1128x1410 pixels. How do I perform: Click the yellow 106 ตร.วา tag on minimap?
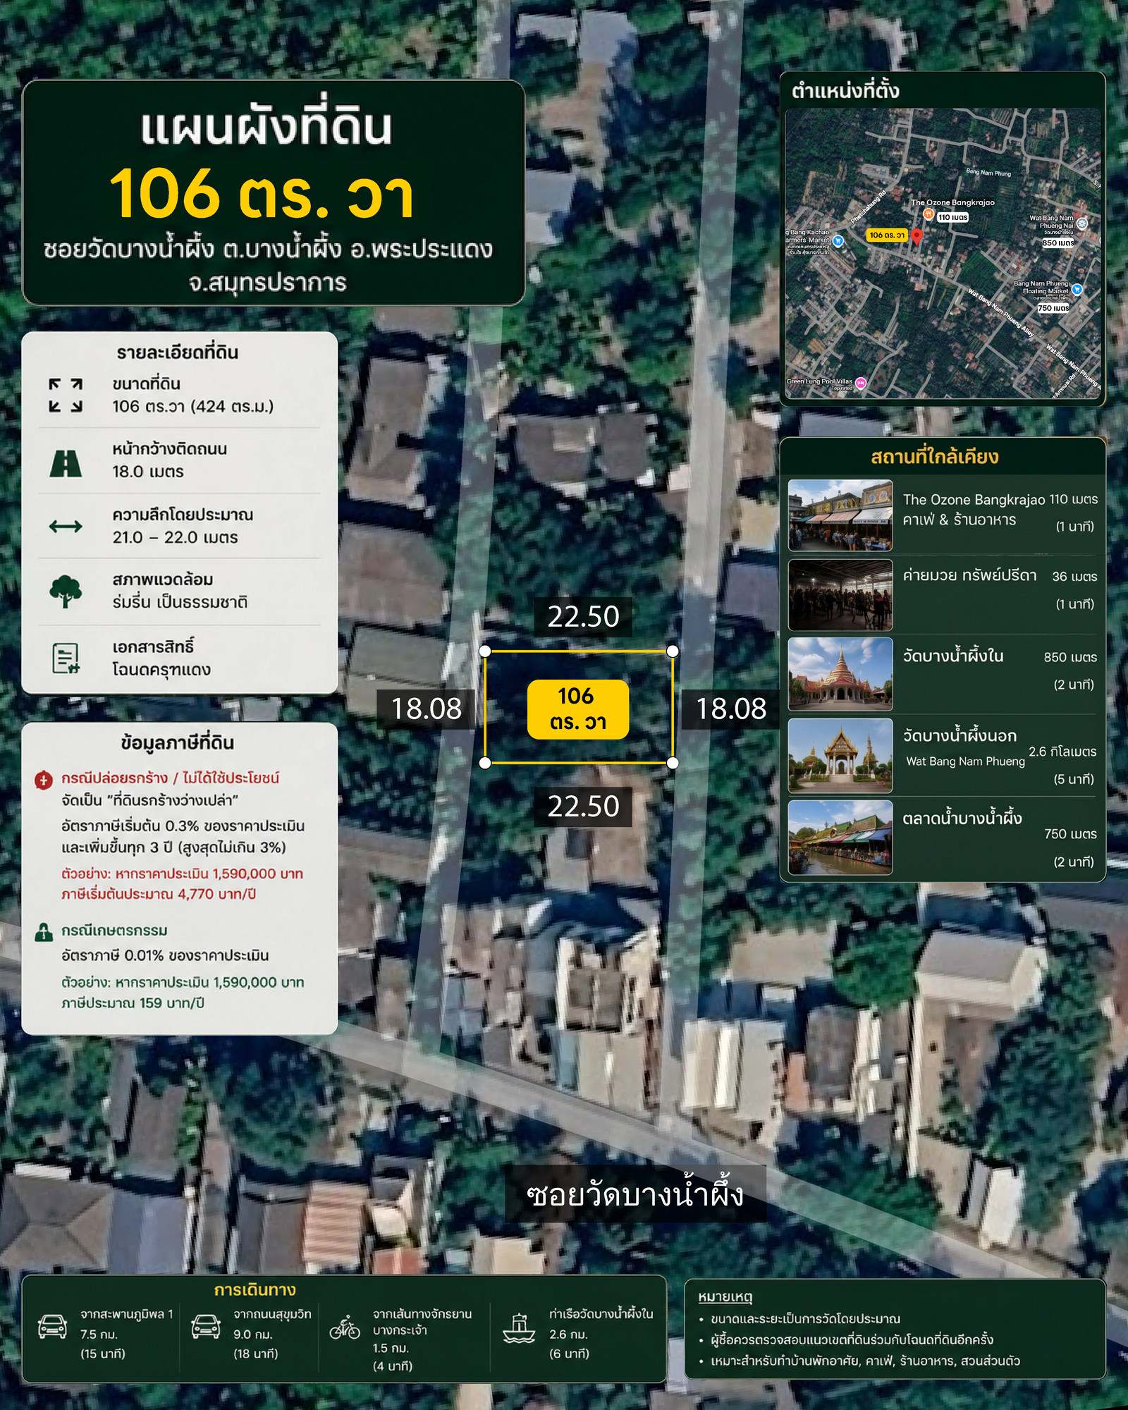click(x=887, y=235)
